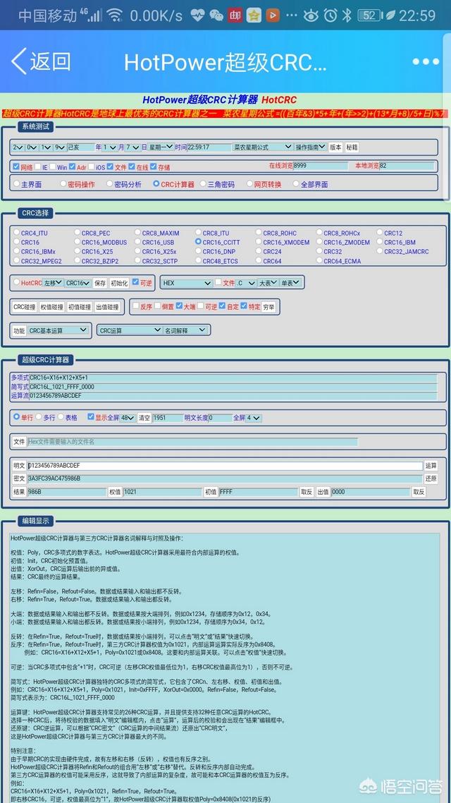Choose the CRC4_ITU radio option

[x=16, y=232]
